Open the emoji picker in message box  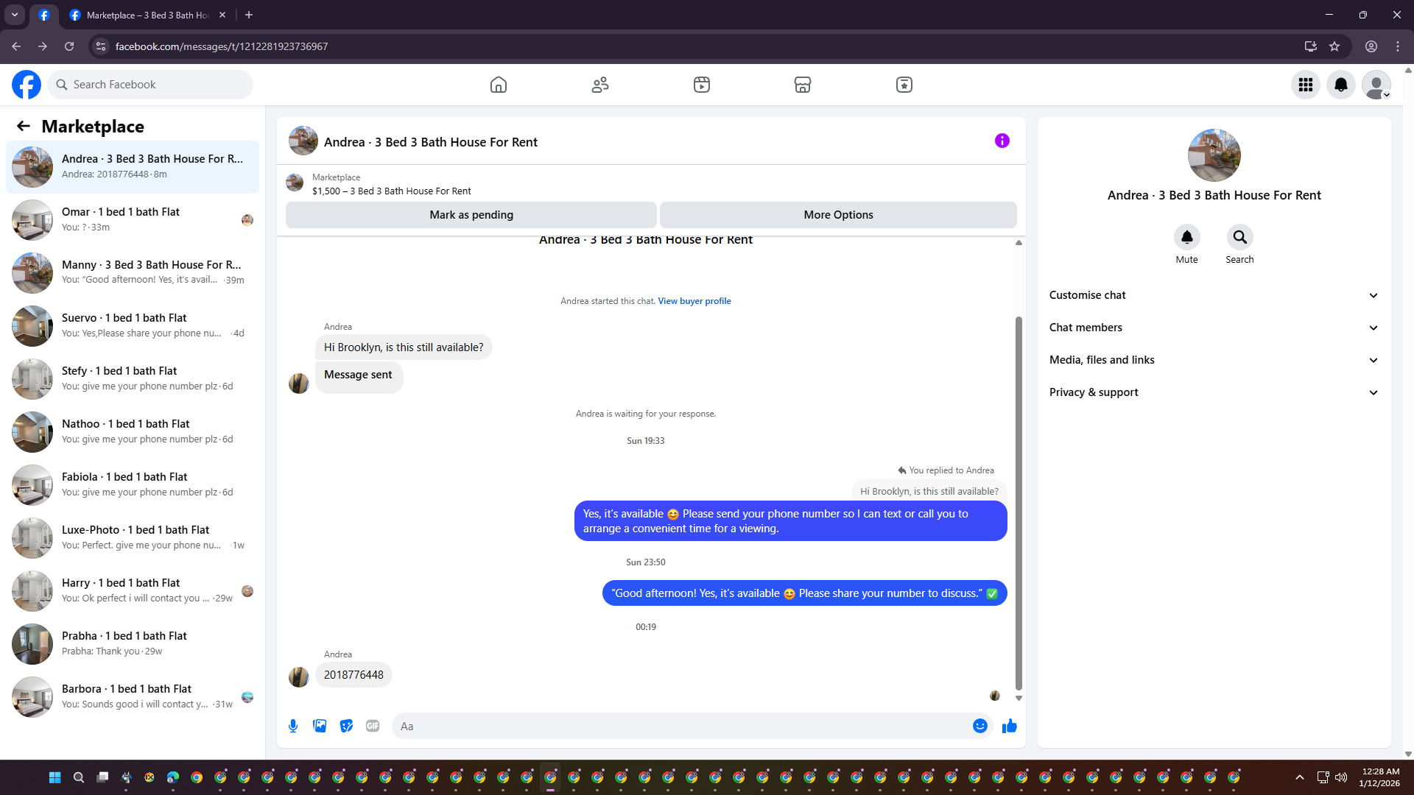click(x=980, y=726)
